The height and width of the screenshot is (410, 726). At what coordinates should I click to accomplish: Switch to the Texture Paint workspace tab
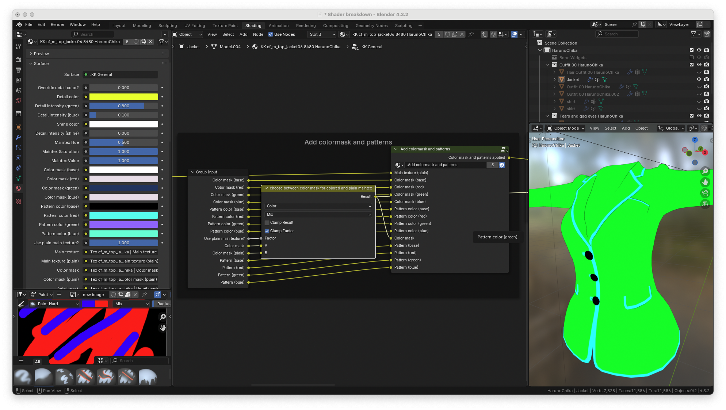point(225,26)
